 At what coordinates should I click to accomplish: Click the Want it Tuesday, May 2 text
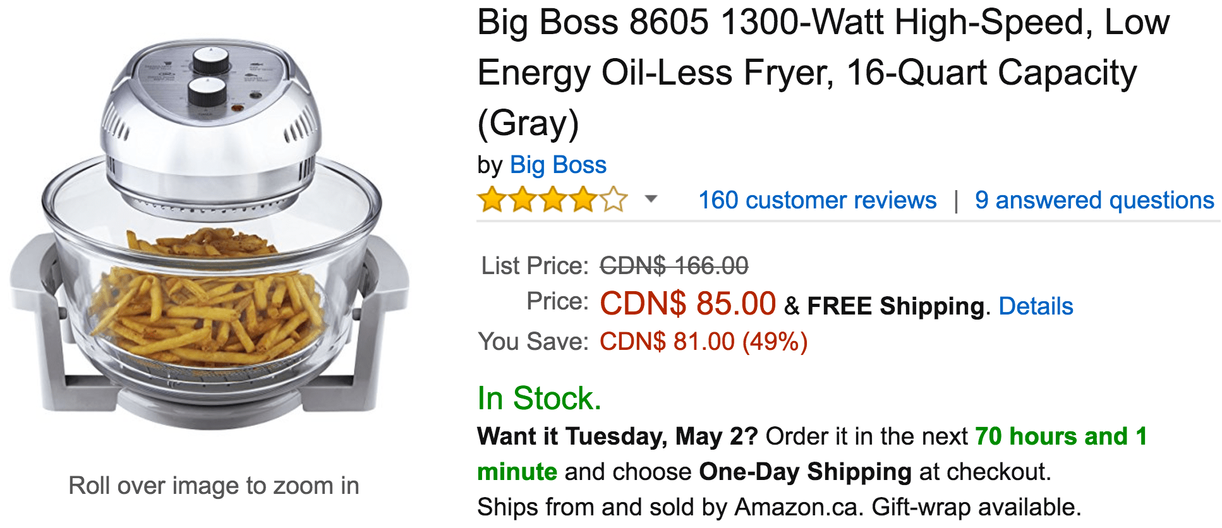point(617,436)
